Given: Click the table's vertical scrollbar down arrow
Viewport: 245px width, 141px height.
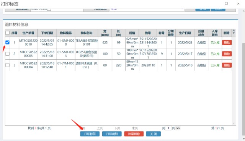Looking at the screenshot, I should click(234, 123).
